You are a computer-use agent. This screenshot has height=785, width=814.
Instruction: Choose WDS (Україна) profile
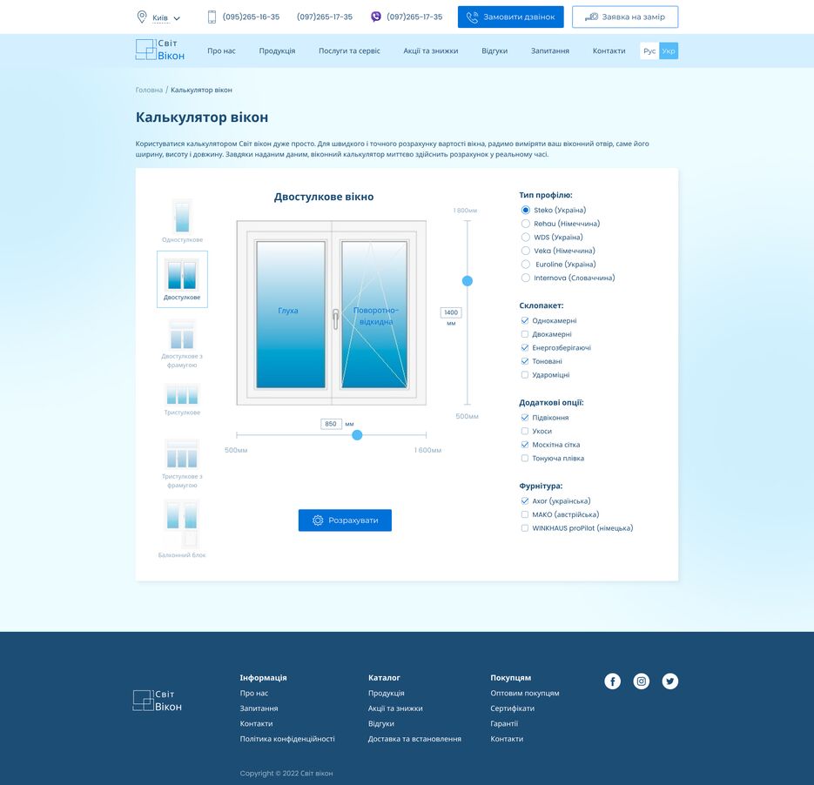552,237
